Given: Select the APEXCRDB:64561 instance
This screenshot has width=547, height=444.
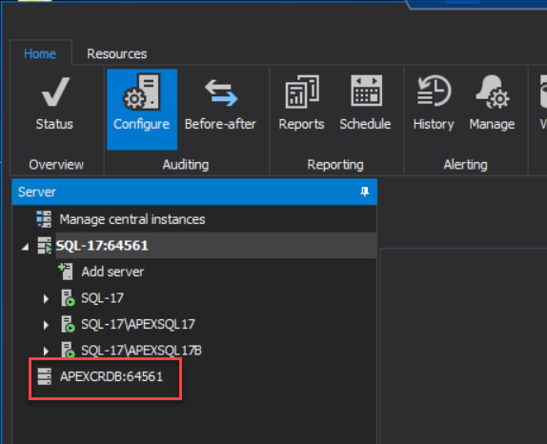Looking at the screenshot, I should click(111, 376).
